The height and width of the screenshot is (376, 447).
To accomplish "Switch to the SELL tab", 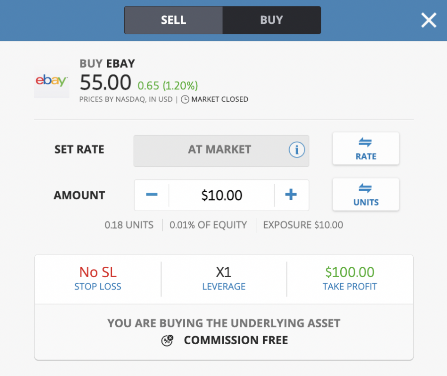I will pos(173,20).
